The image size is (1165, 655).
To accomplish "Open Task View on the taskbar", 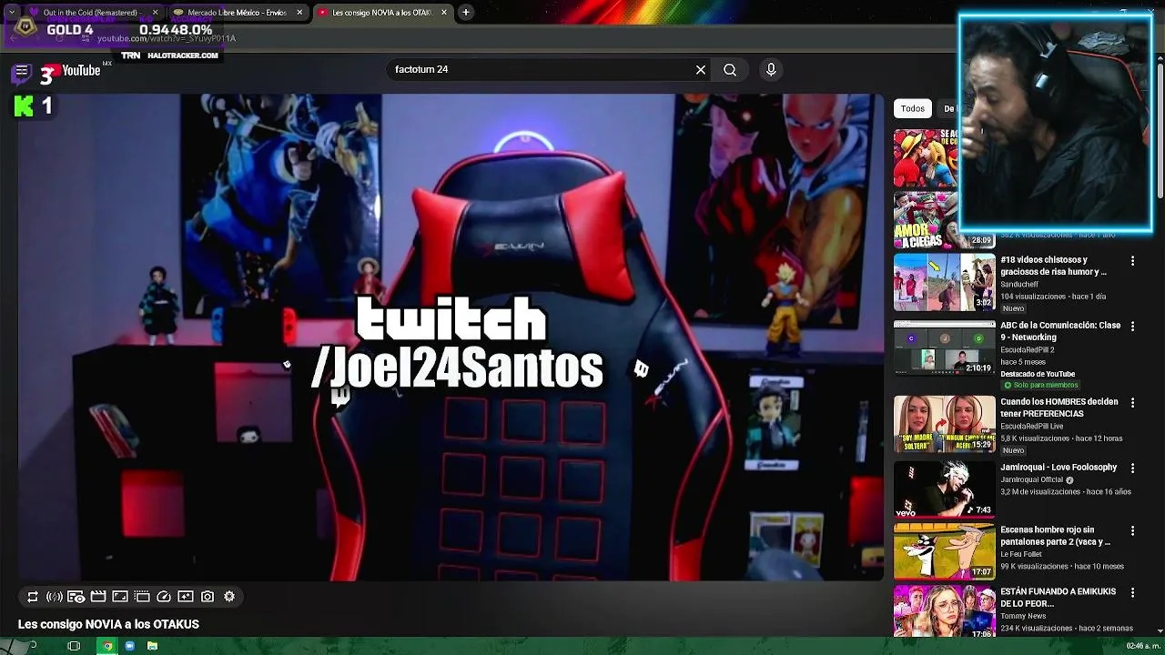I will click(74, 646).
